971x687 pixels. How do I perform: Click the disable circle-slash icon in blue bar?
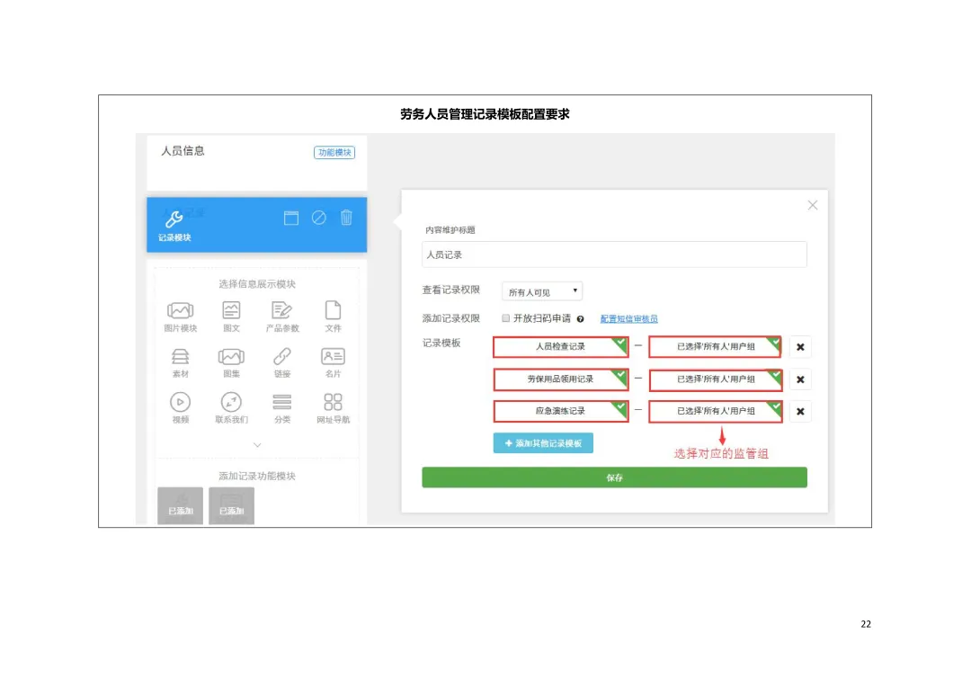click(x=319, y=218)
